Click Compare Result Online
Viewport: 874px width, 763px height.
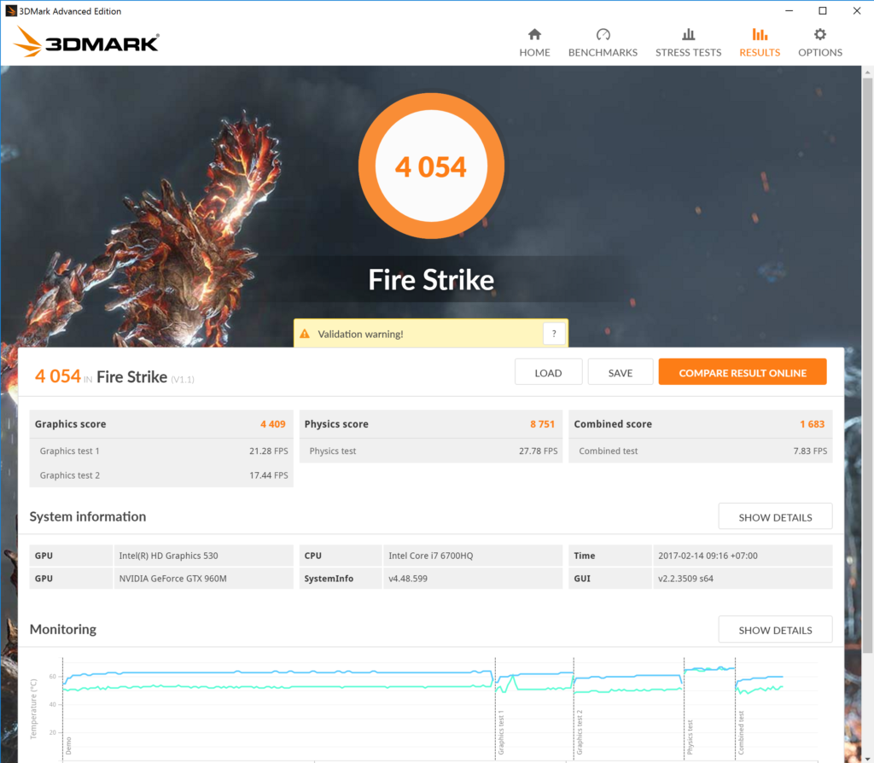[x=742, y=372]
